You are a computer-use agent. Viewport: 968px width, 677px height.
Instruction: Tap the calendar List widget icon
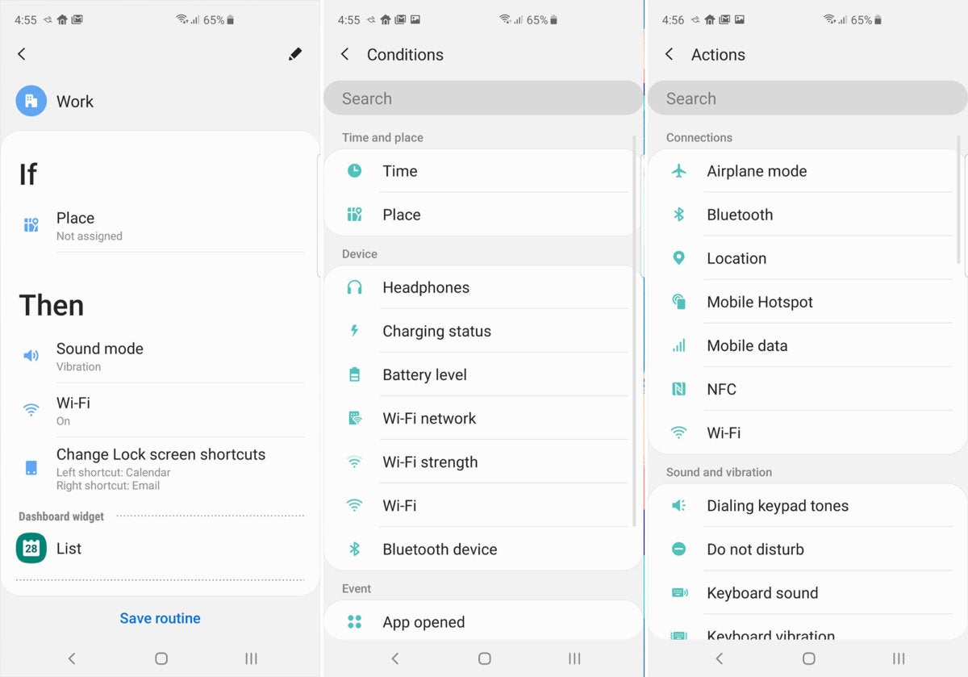(31, 548)
